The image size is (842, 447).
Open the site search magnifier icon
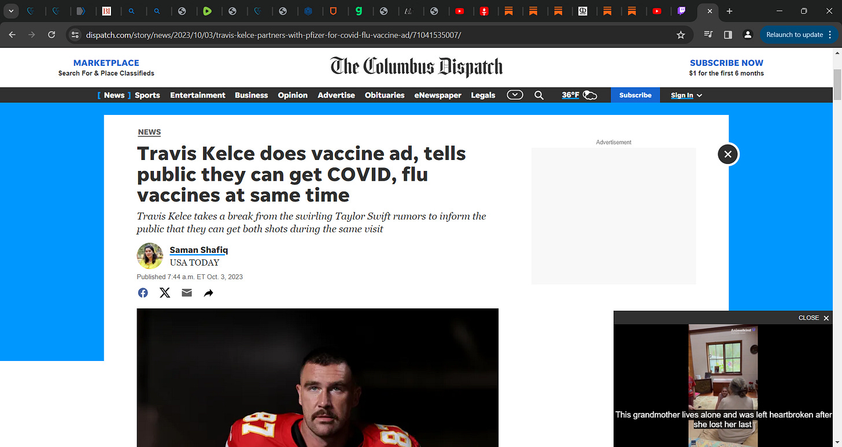[539, 95]
